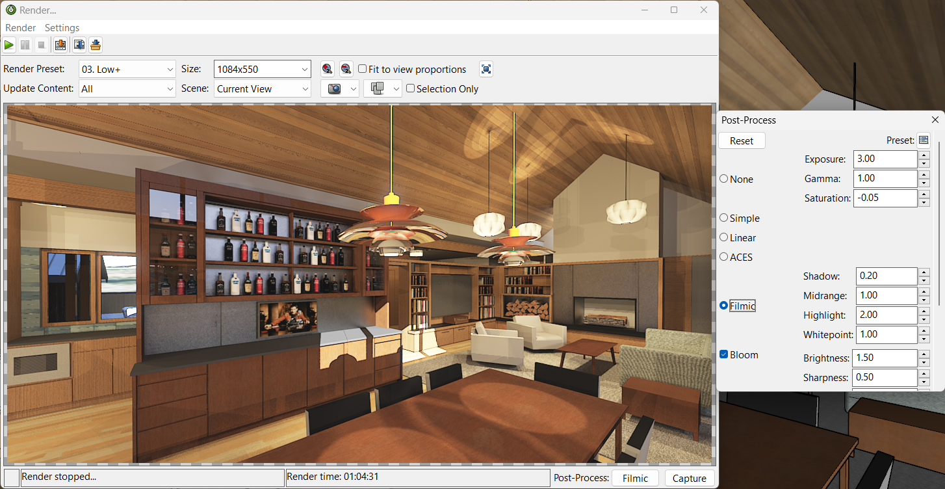Viewport: 945px width, 489px height.
Task: Maximize the Render window
Action: click(x=674, y=10)
